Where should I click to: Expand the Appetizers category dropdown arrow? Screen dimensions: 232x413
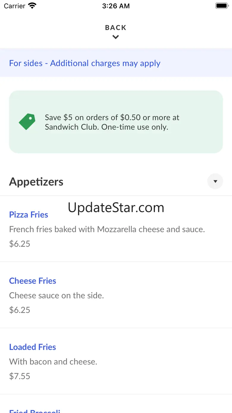pyautogui.click(x=215, y=181)
